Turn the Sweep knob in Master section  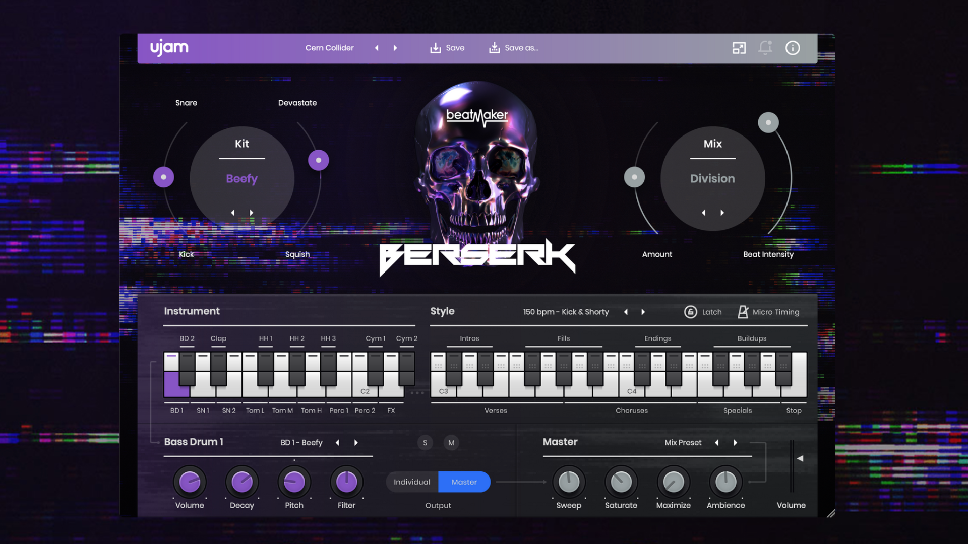[569, 482]
